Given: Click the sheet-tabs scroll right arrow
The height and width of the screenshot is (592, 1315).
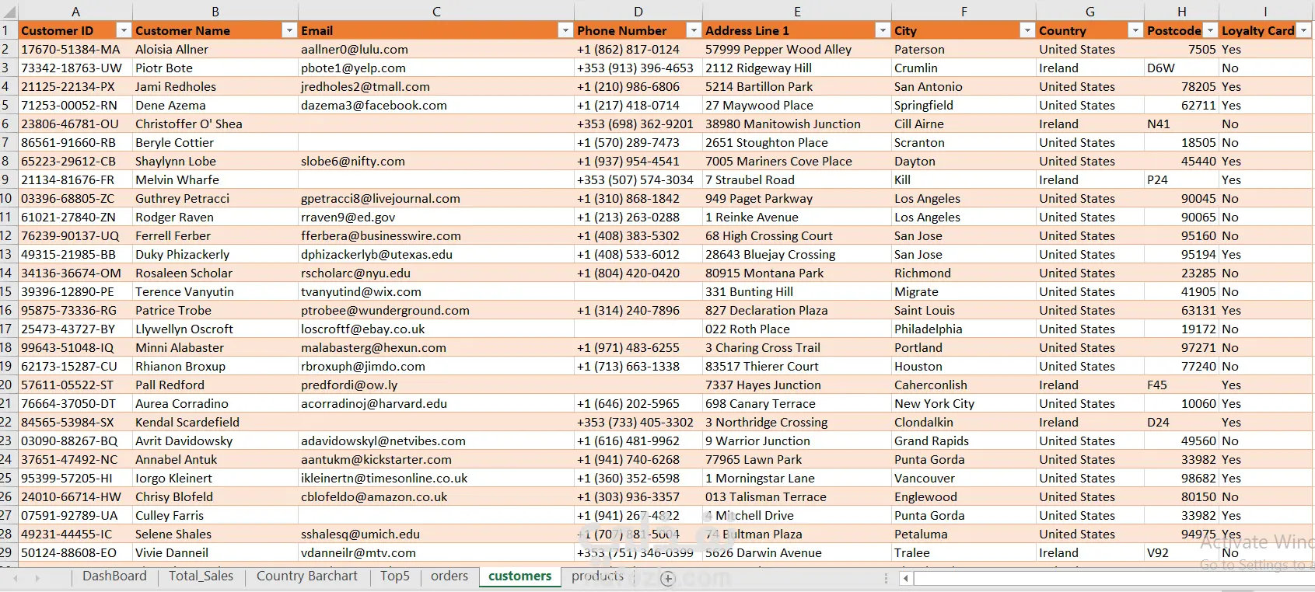Looking at the screenshot, I should click(x=37, y=578).
